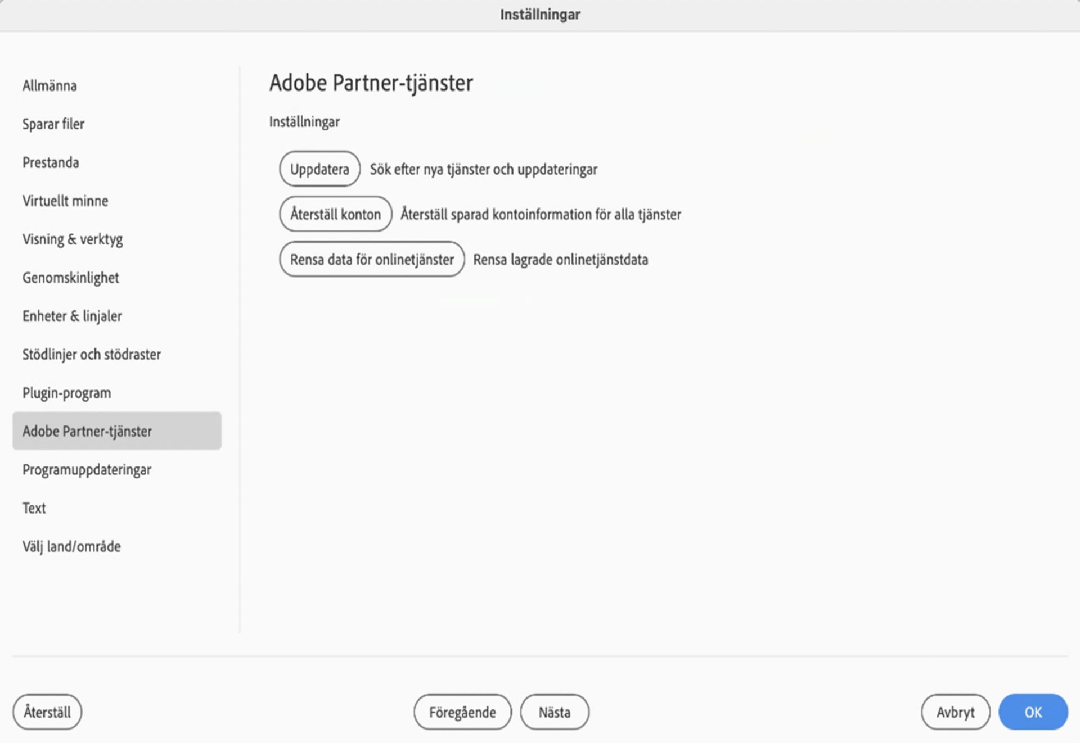The width and height of the screenshot is (1080, 743).
Task: Click the Uppdatera button
Action: 319,169
